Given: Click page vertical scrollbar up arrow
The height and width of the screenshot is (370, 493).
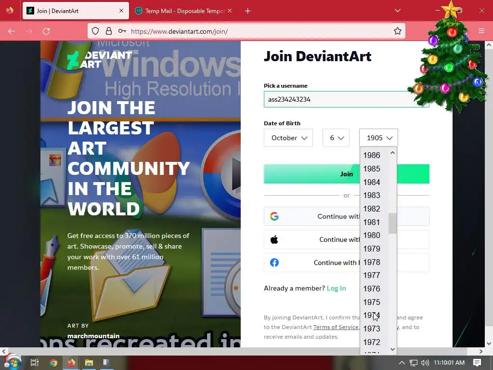Looking at the screenshot, I should coord(489,45).
